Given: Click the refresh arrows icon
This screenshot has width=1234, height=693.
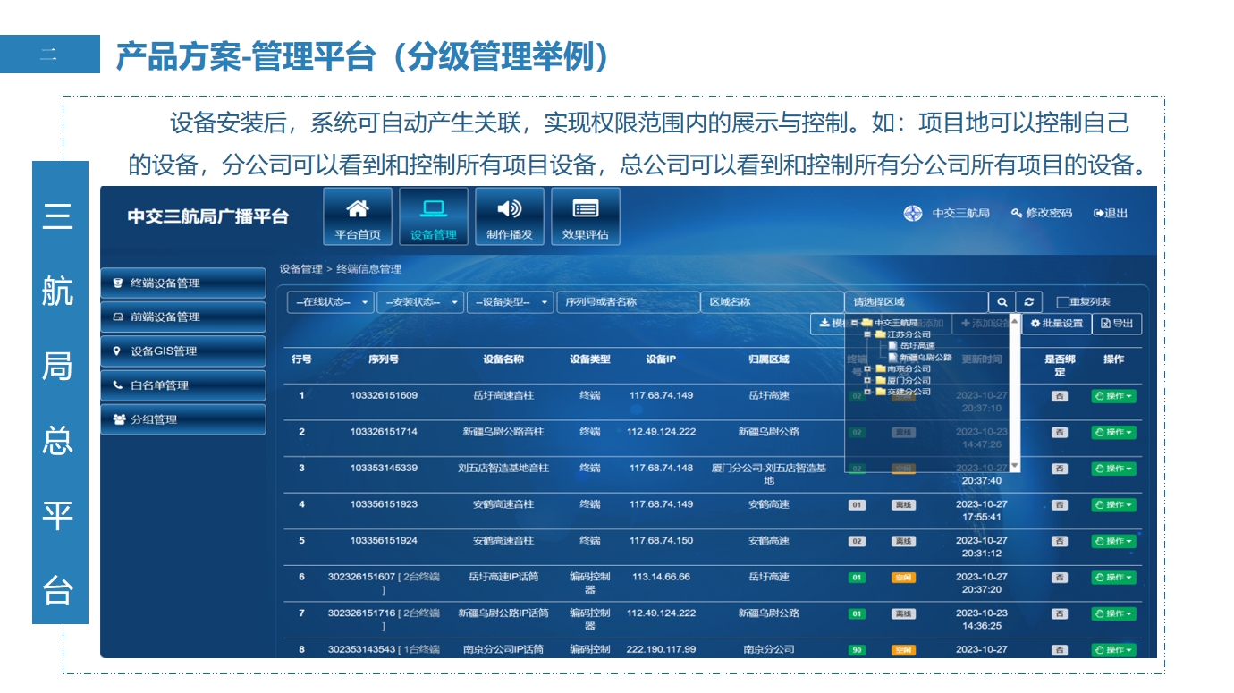Looking at the screenshot, I should [1029, 302].
